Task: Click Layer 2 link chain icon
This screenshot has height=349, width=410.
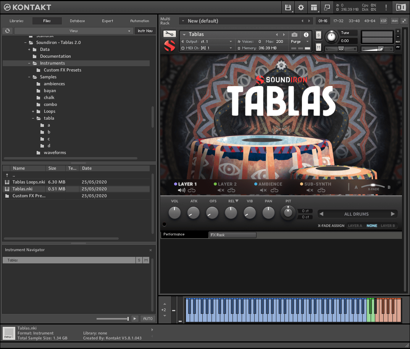Action: coord(231,190)
